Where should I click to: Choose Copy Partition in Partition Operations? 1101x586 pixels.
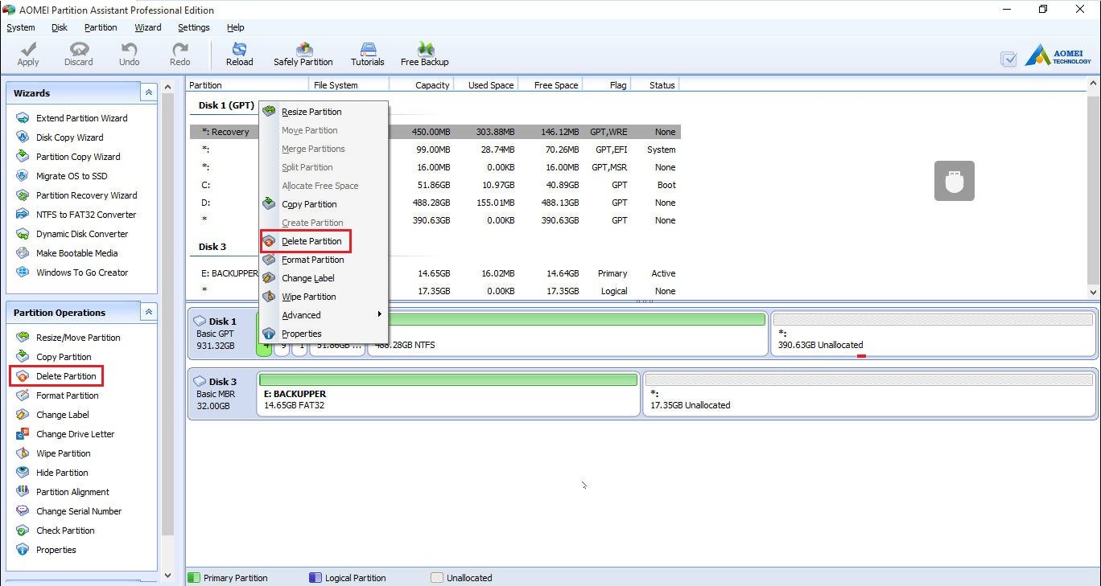coord(64,357)
